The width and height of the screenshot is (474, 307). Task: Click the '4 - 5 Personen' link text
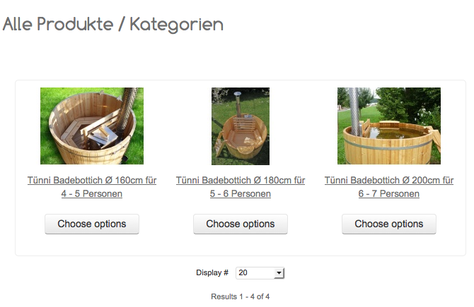pos(92,193)
